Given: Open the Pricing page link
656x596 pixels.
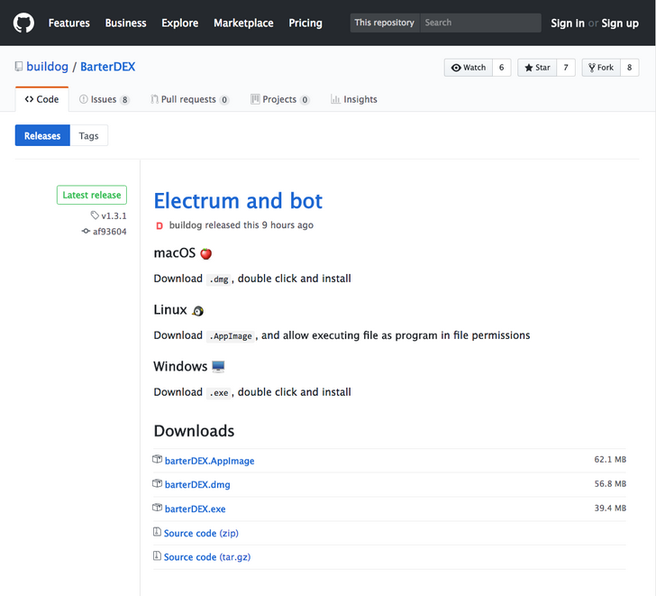Looking at the screenshot, I should click(x=305, y=23).
